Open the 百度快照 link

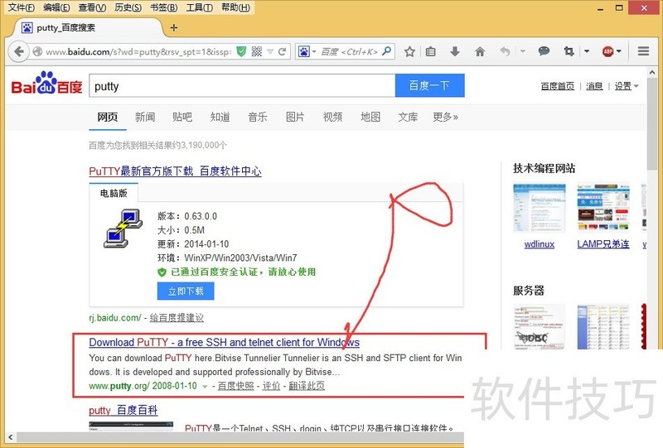[235, 386]
